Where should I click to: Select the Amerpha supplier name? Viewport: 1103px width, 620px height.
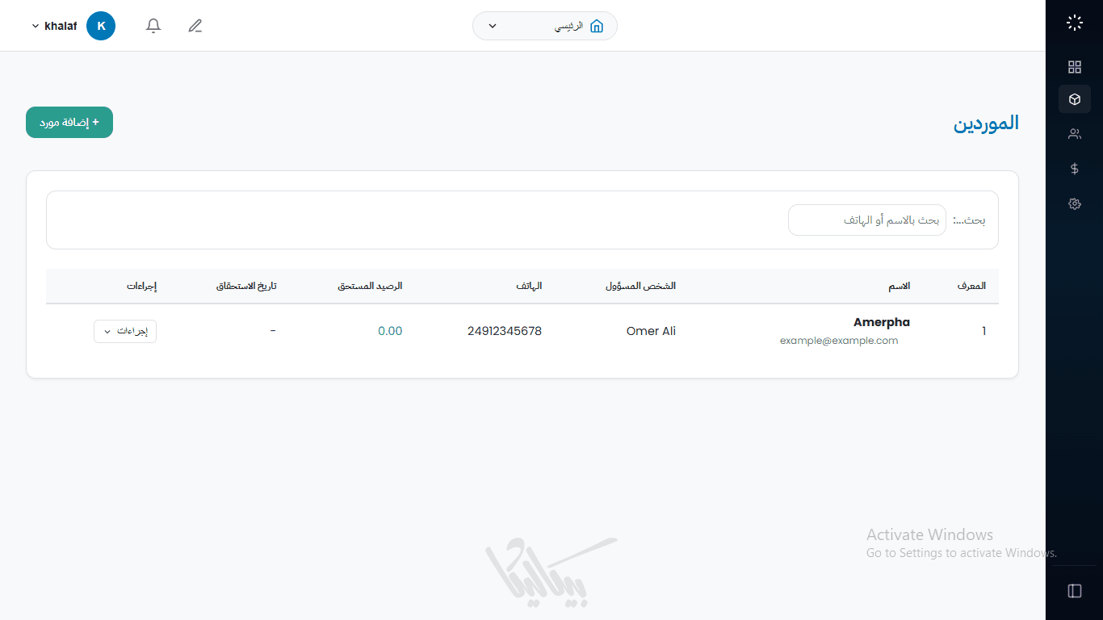click(881, 322)
